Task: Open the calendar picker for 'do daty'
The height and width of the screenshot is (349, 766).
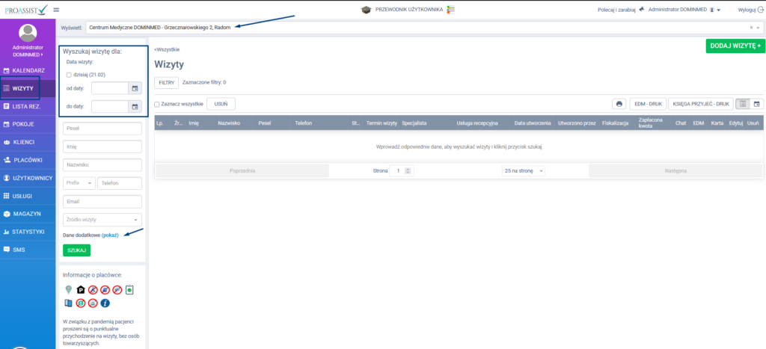Action: [x=135, y=107]
